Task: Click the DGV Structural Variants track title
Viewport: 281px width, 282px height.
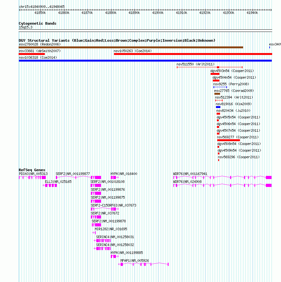Action: [x=117, y=40]
